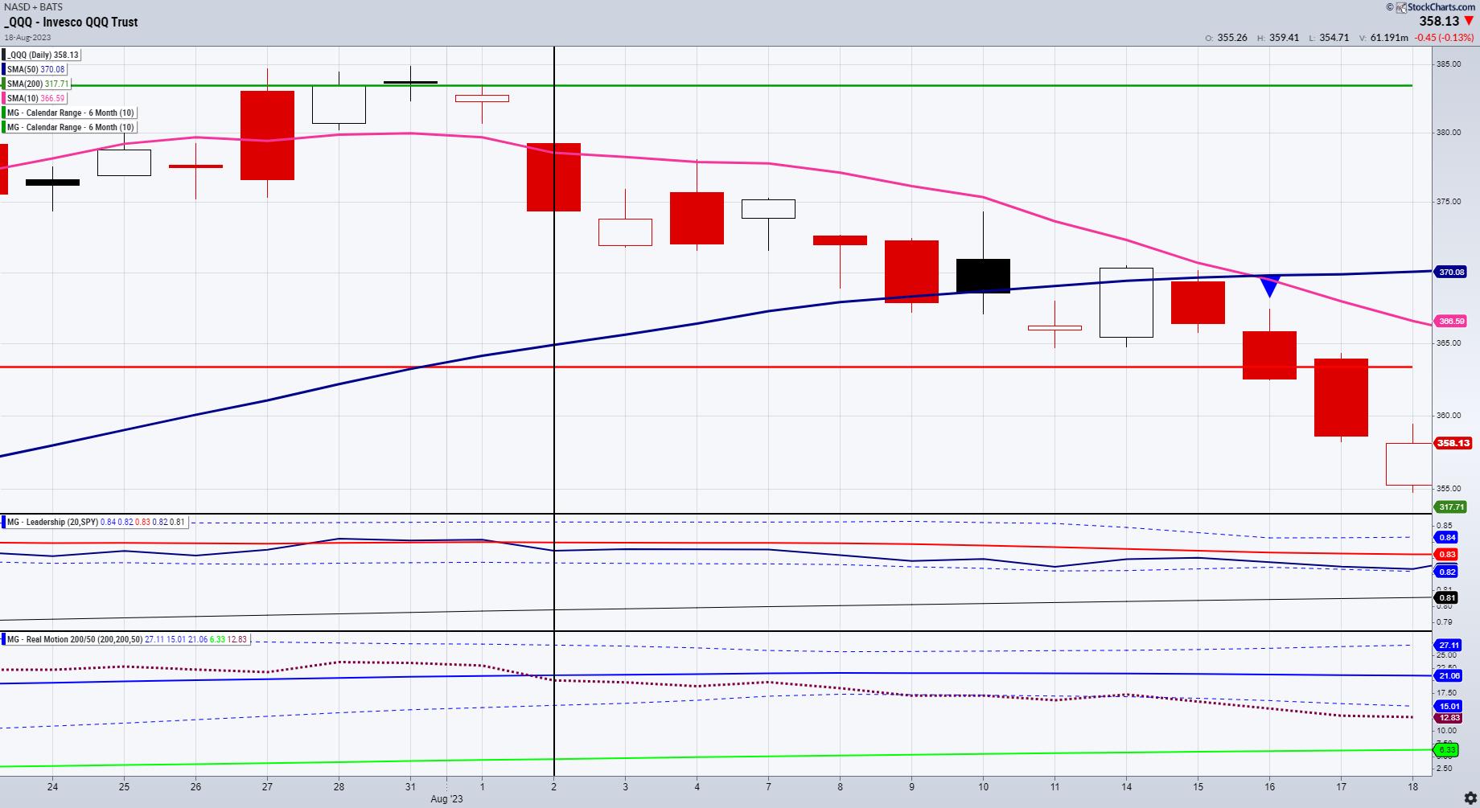Click the blue 370.08 price axis tag
This screenshot has width=1480, height=808.
(1452, 272)
